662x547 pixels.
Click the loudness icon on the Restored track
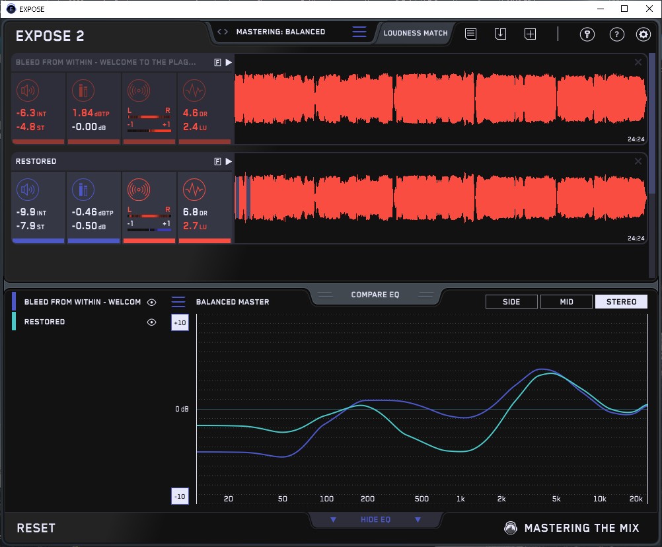28,190
